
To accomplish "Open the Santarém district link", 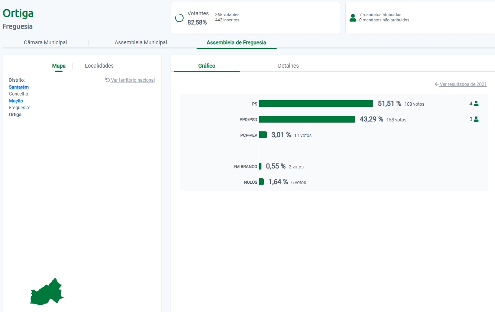I will pyautogui.click(x=19, y=87).
